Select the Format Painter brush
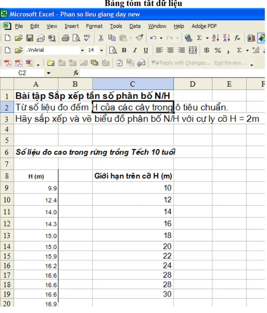The width and height of the screenshot is (267, 313). pyautogui.click(x=140, y=38)
